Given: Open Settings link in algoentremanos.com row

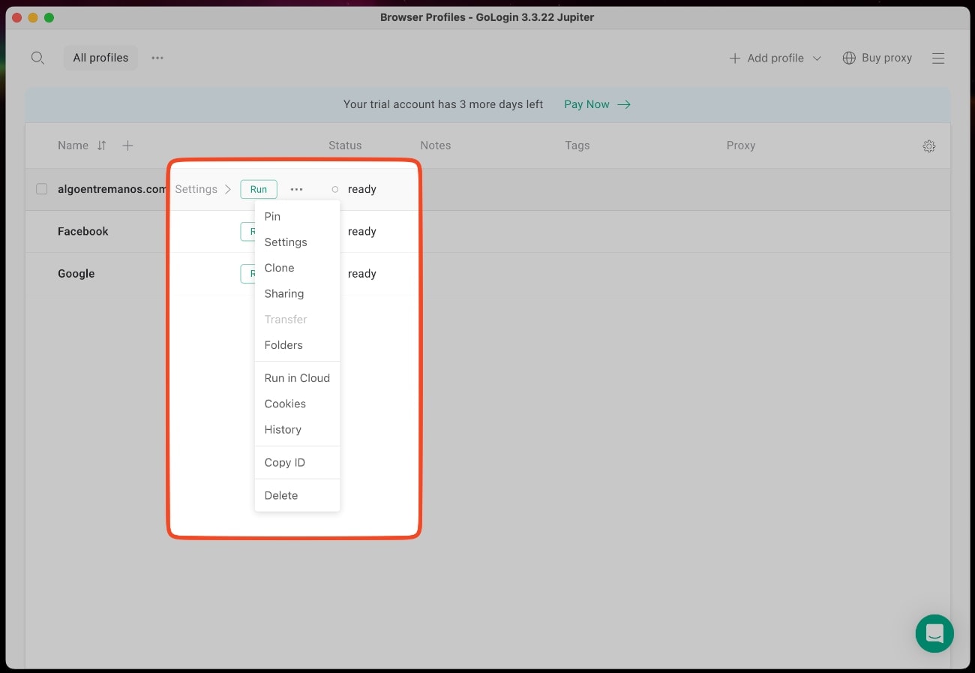Looking at the screenshot, I should 203,189.
